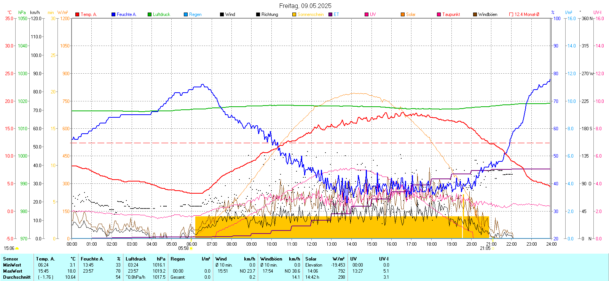The image size is (609, 281).
Task: Click the Richtung legend label
Action: pyautogui.click(x=269, y=14)
